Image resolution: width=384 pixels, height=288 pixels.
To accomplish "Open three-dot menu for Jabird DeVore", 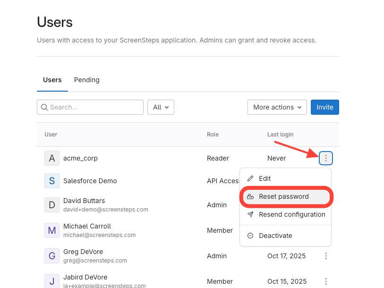I will 326,281.
